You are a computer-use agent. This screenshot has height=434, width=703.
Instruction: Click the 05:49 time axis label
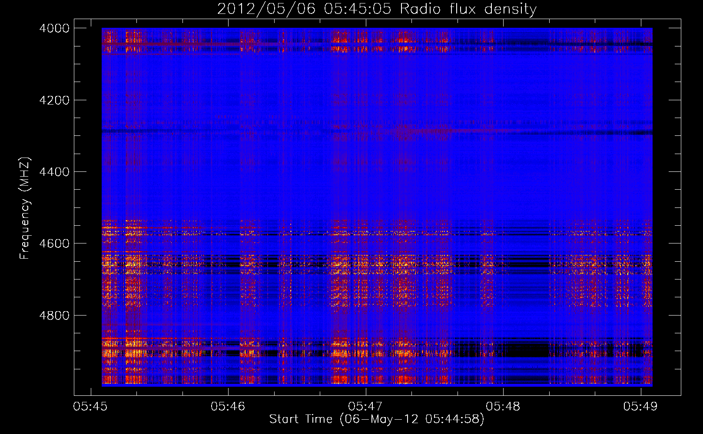[640, 407]
